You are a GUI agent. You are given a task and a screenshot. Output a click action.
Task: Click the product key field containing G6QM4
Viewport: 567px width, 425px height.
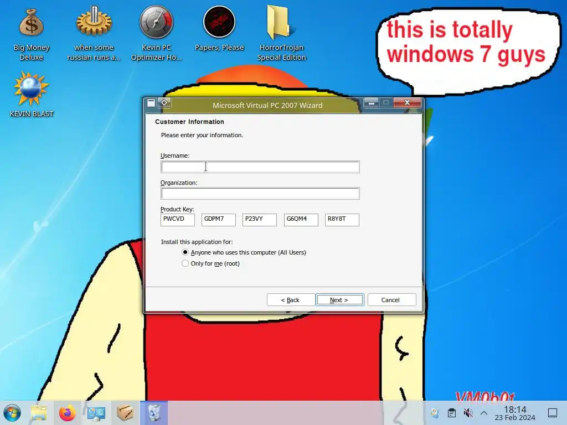[x=301, y=220]
